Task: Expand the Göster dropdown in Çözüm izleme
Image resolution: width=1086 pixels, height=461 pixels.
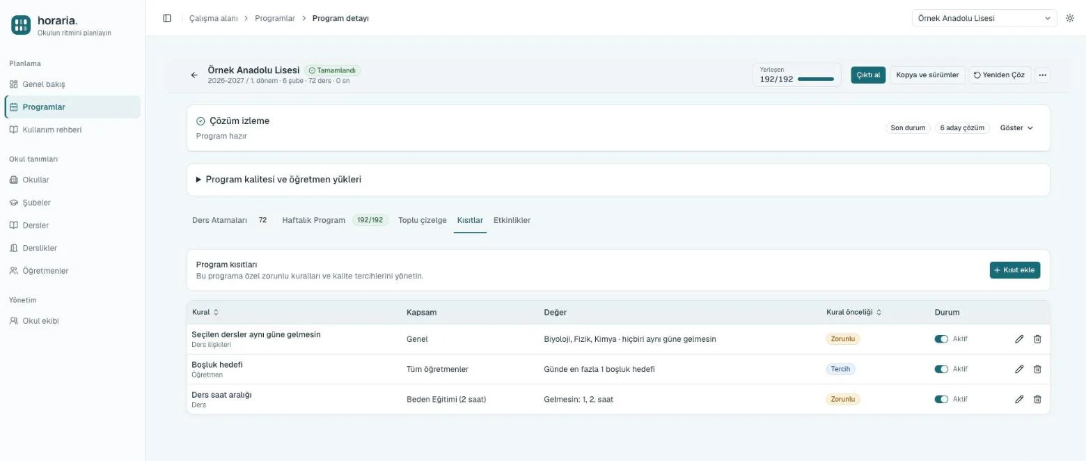Action: click(1016, 128)
